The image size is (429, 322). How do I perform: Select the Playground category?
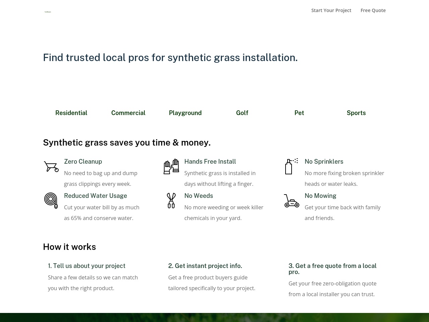pos(185,113)
